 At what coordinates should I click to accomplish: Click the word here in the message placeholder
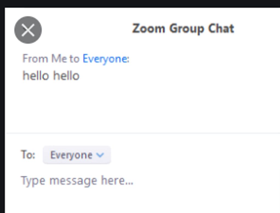117,180
